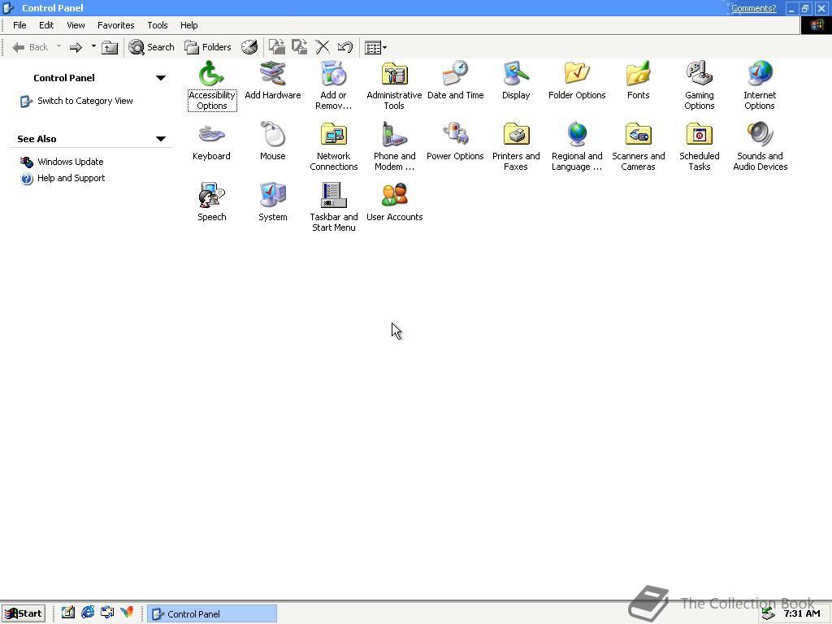Open the Folder Options applet
Viewport: 832px width, 624px height.
pyautogui.click(x=577, y=80)
